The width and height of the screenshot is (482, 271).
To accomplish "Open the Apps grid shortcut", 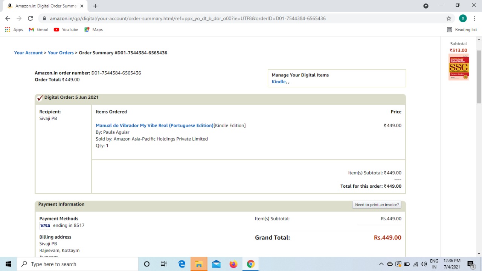I will click(14, 30).
